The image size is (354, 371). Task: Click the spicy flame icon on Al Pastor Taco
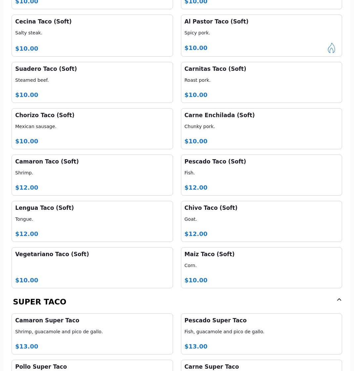click(331, 48)
